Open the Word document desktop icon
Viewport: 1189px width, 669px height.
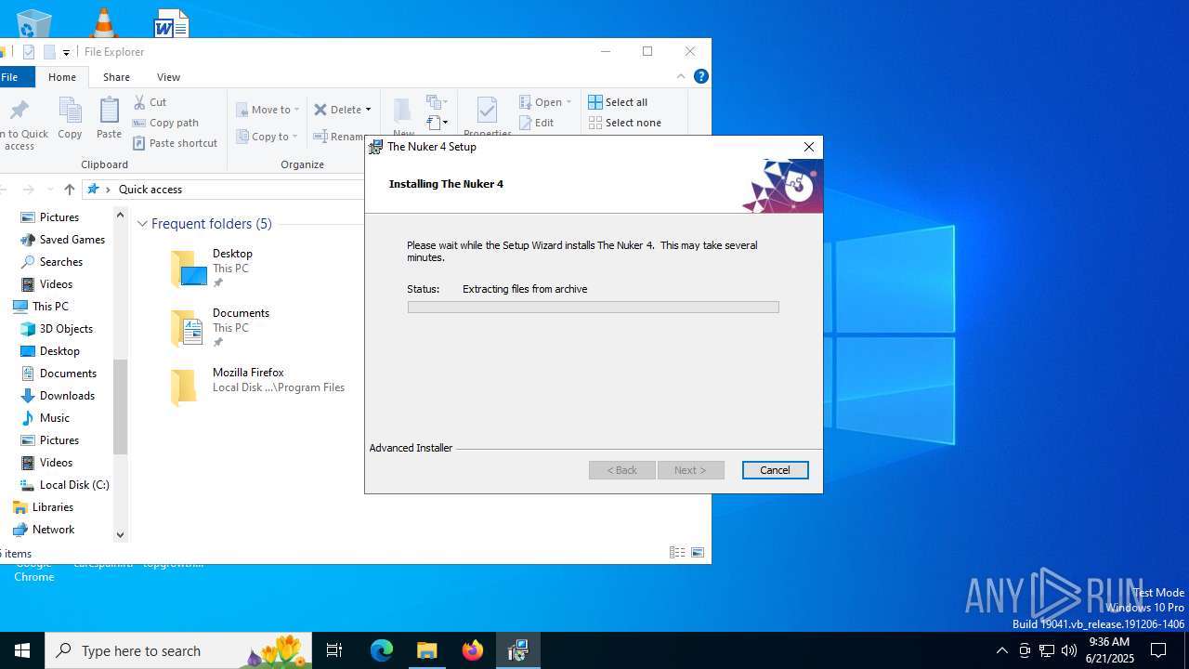tap(171, 22)
